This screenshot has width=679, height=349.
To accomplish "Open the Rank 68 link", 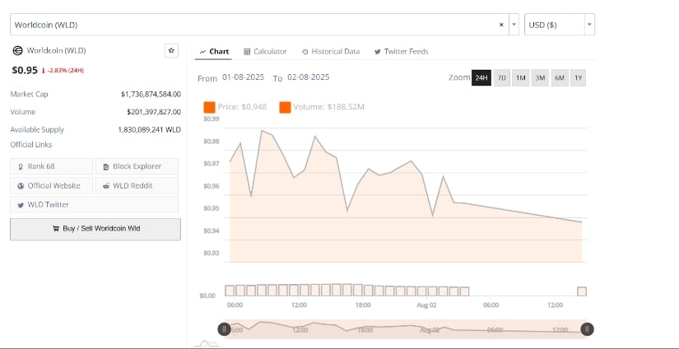I will (52, 166).
